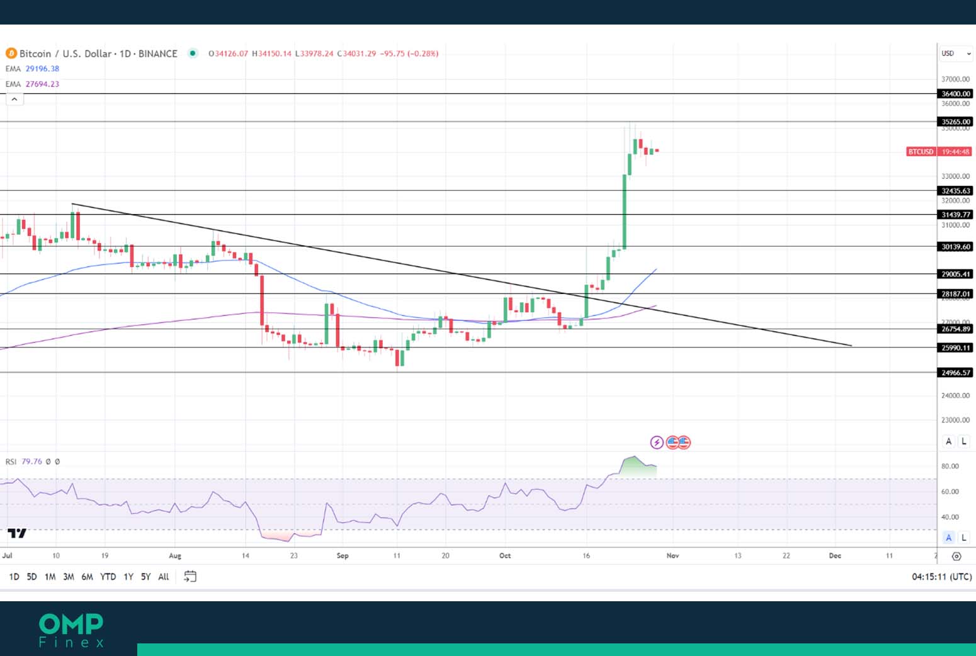This screenshot has height=656, width=976.
Task: Select the All time range
Action: [x=164, y=577]
